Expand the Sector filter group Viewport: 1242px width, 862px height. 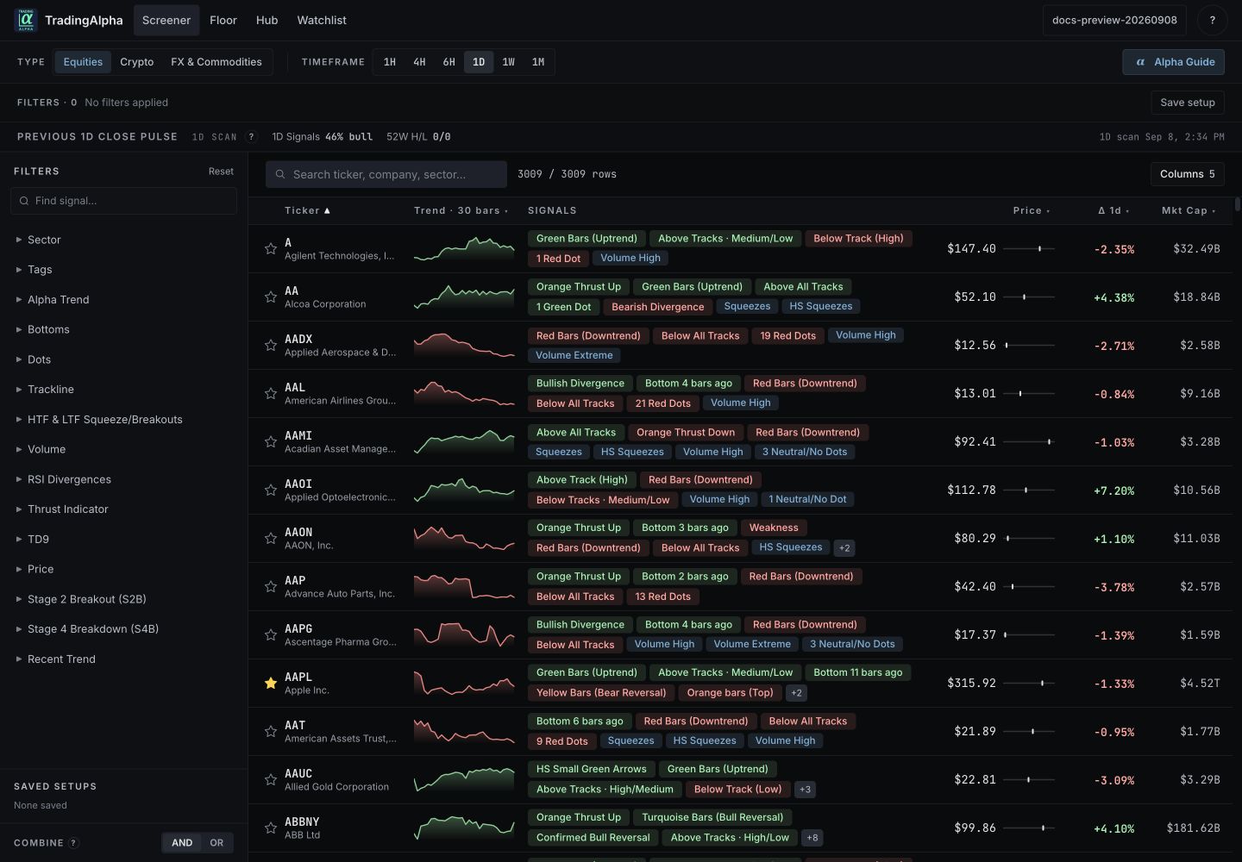point(124,240)
